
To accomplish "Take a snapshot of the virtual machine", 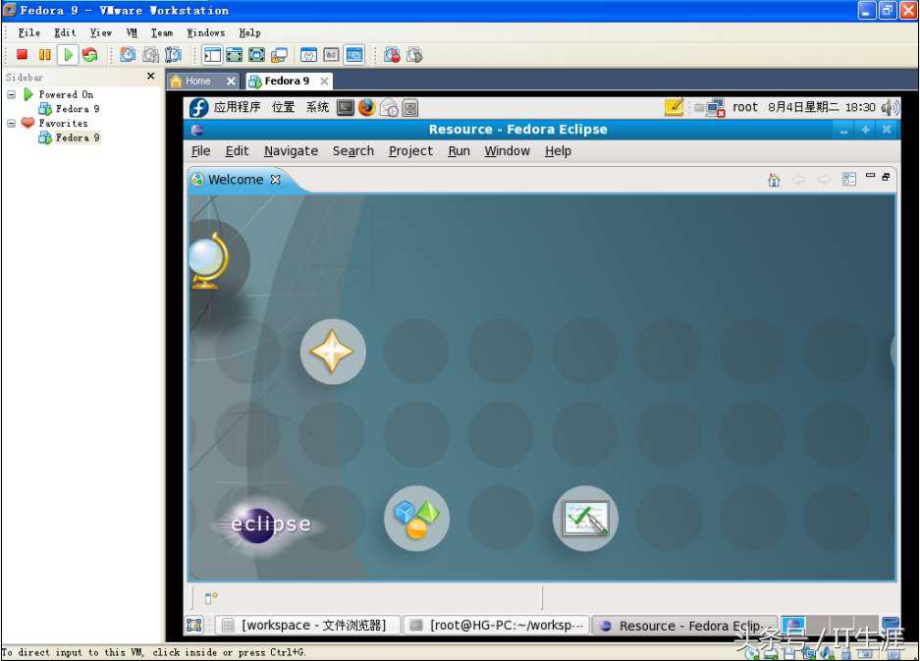I will click(x=129, y=55).
